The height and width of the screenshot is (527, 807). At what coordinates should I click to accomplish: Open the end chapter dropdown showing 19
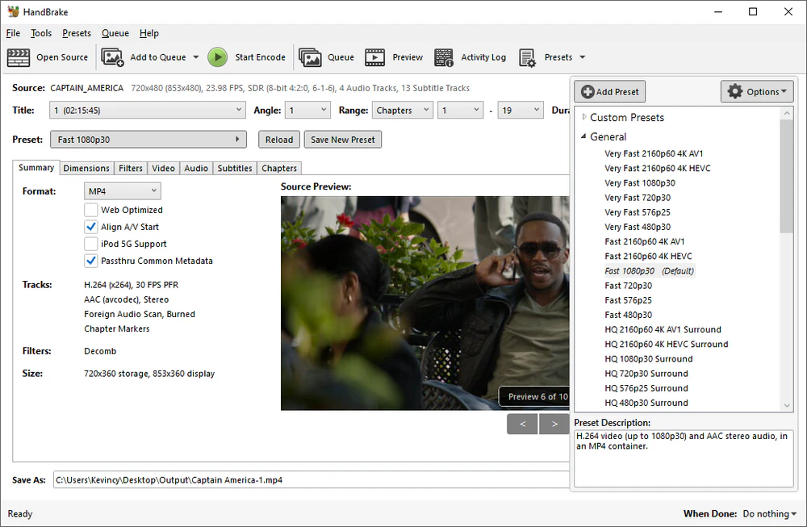pyautogui.click(x=521, y=110)
